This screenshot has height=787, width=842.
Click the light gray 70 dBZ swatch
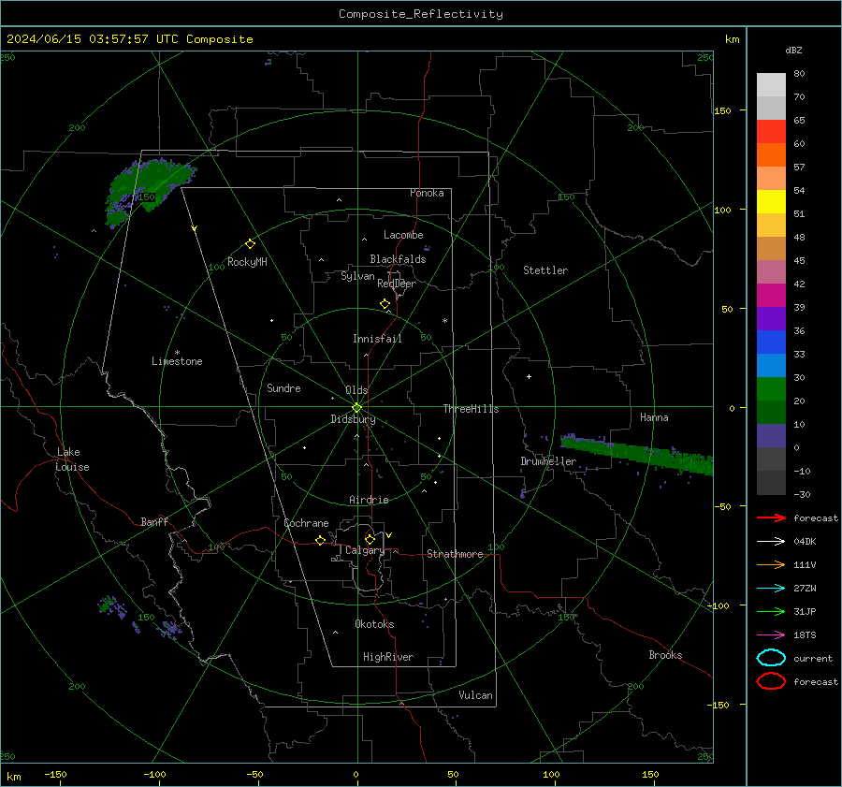point(771,85)
